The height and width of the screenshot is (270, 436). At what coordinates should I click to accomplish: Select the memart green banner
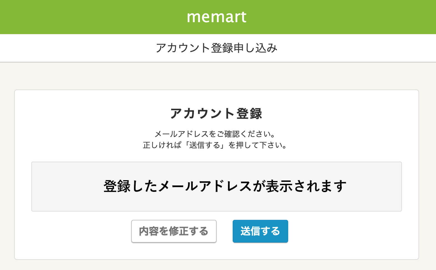(x=83, y=17)
